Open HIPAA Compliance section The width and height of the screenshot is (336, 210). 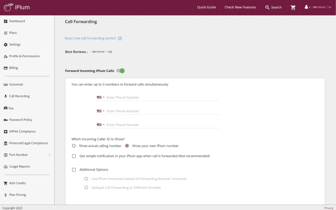(x=22, y=131)
